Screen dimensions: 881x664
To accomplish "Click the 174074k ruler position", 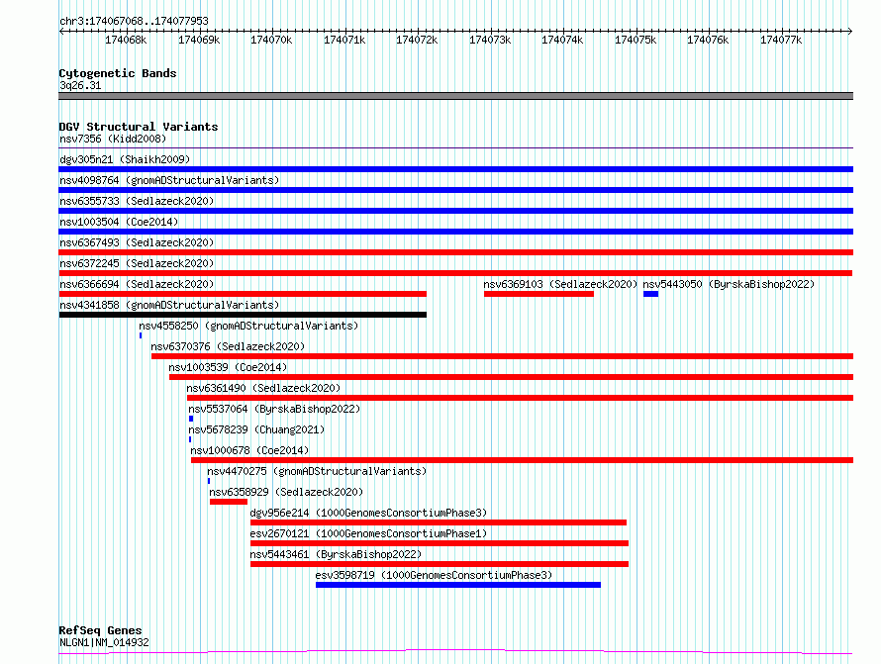I will click(x=562, y=40).
